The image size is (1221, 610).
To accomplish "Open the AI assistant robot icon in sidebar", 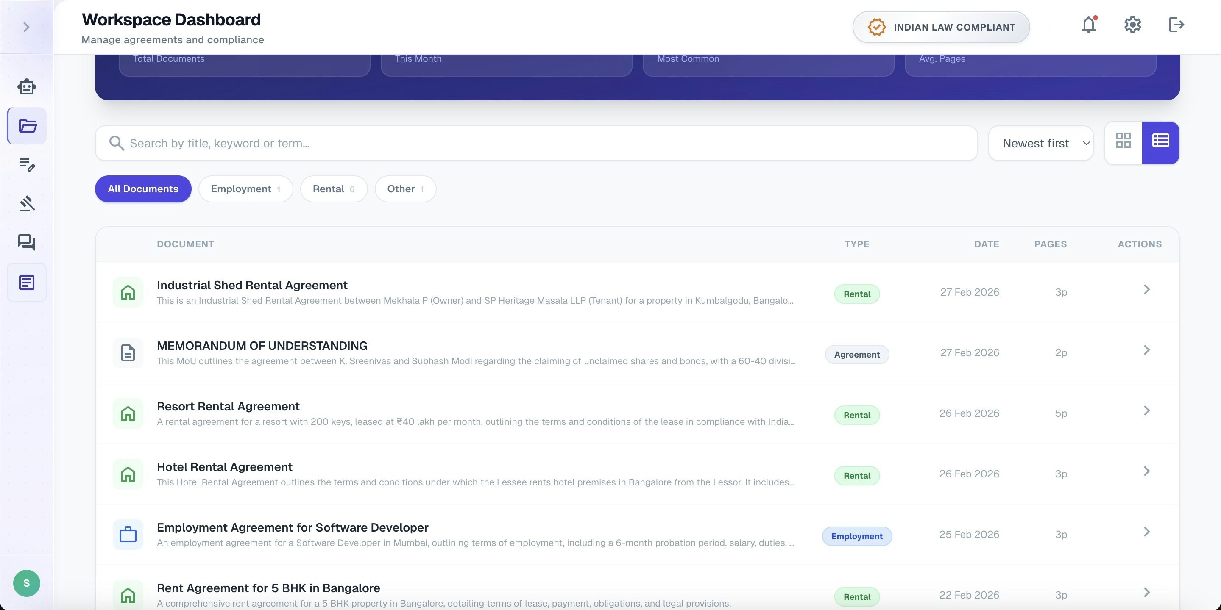I will tap(27, 87).
